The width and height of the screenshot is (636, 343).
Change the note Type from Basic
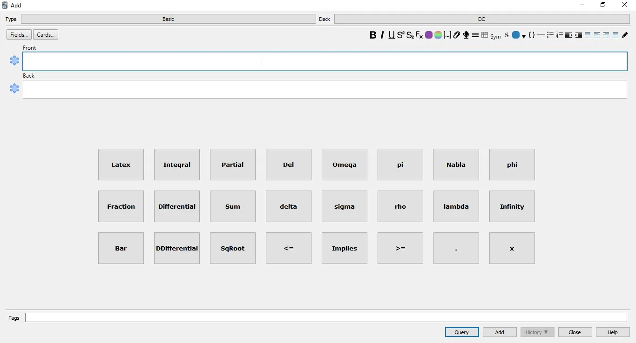(168, 19)
